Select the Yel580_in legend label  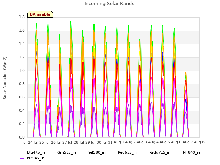pyautogui.click(x=97, y=153)
